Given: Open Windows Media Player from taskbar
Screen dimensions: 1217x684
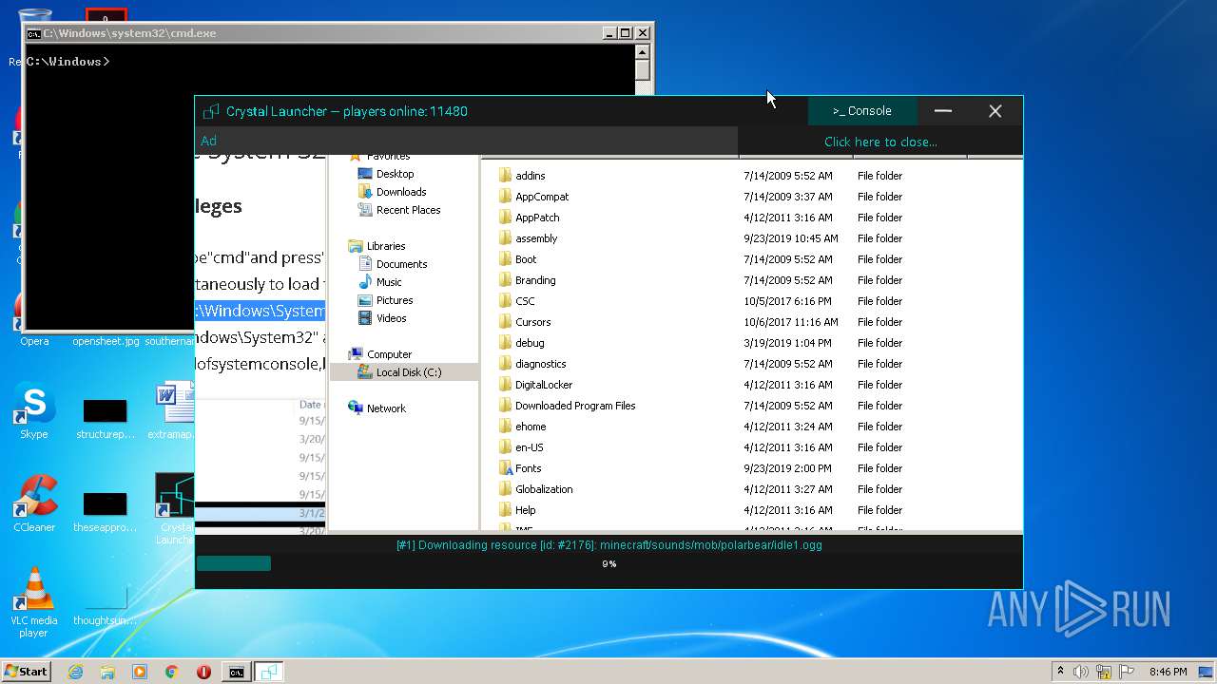Looking at the screenshot, I should (x=140, y=672).
